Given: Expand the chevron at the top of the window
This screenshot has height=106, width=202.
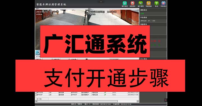Looking at the screenshot, I should 101,2.
